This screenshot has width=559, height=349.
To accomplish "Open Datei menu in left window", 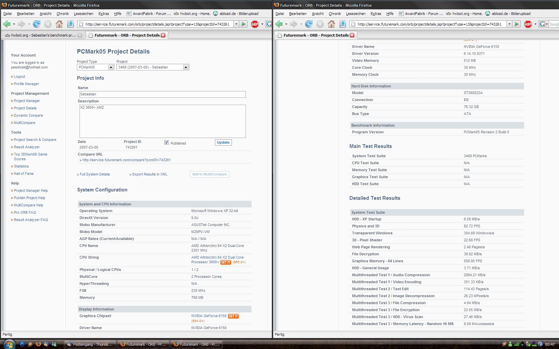I will point(8,14).
